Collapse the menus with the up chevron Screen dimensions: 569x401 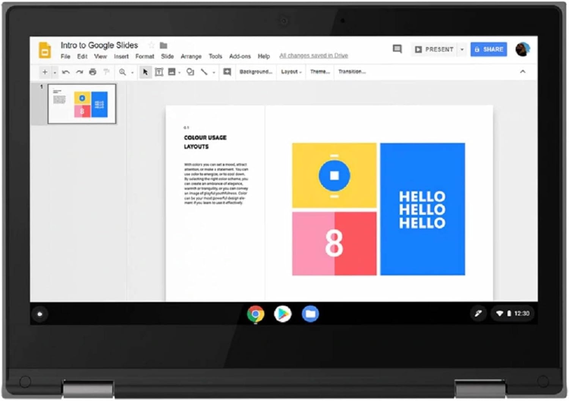(523, 71)
